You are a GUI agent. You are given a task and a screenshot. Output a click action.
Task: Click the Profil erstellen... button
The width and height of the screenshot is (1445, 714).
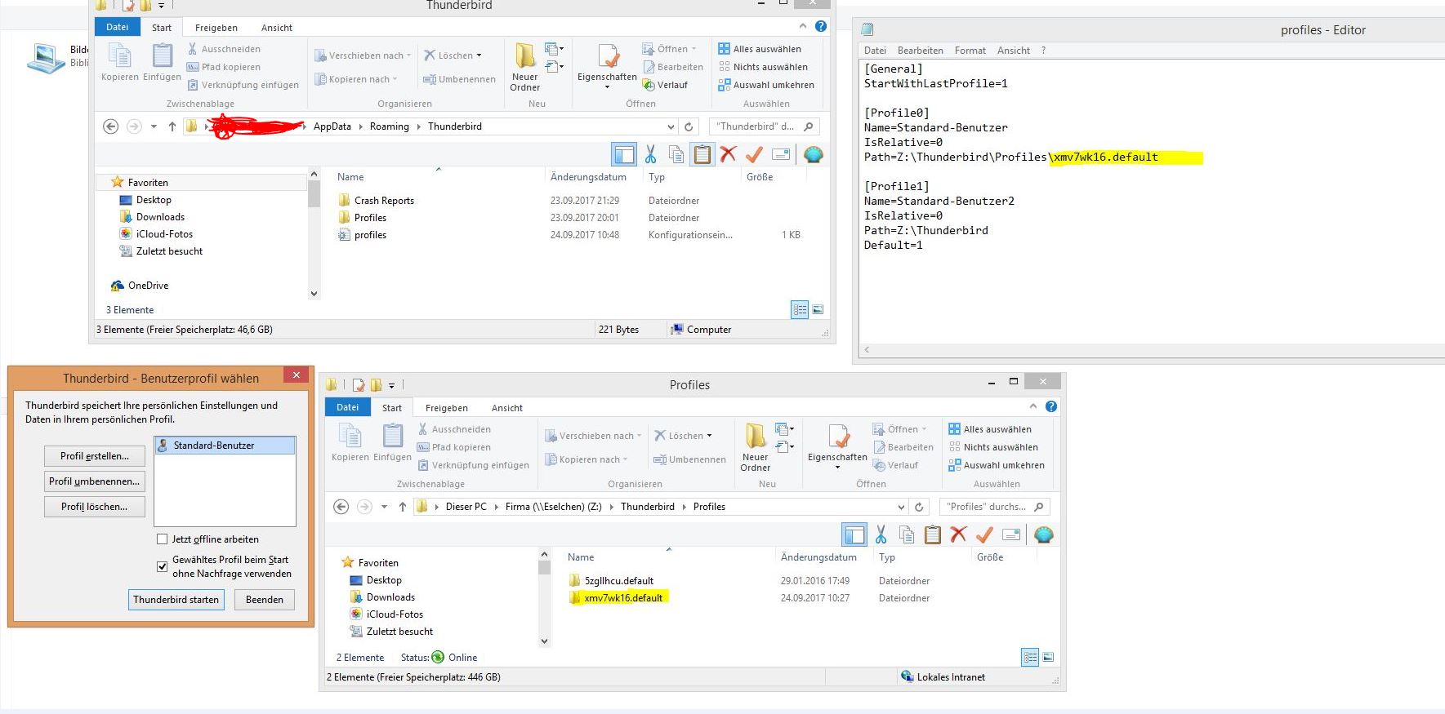click(x=95, y=456)
